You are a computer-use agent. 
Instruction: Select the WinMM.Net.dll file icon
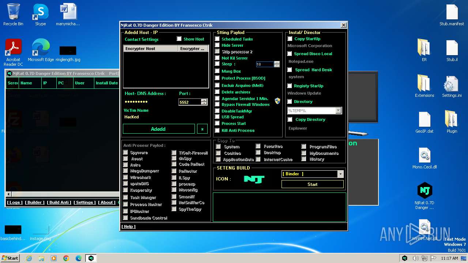tap(424, 230)
